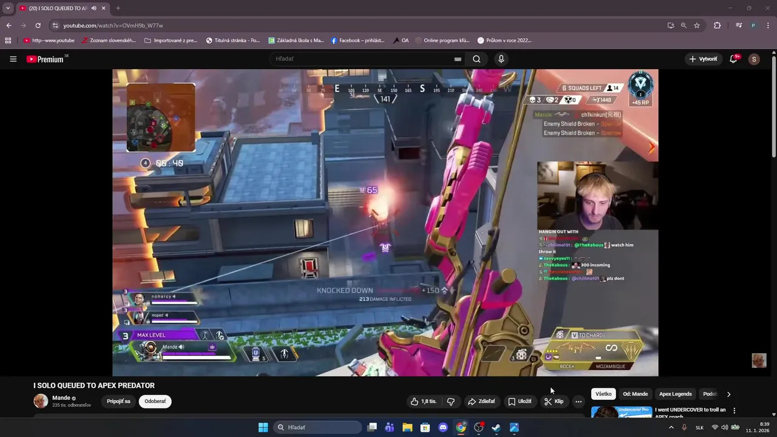This screenshot has height=437, width=777.
Task: Expand the tab search dropdown arrow
Action: point(8,8)
